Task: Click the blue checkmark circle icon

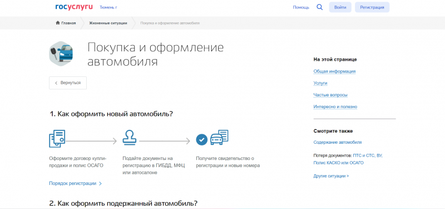Action: point(202,140)
